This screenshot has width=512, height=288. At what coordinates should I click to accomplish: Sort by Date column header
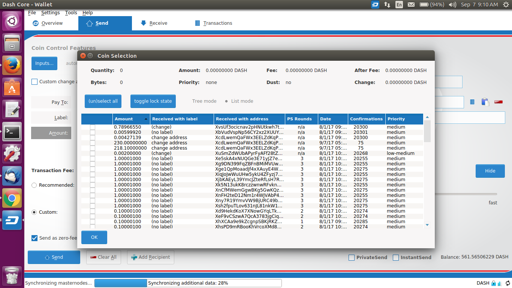coord(333,119)
